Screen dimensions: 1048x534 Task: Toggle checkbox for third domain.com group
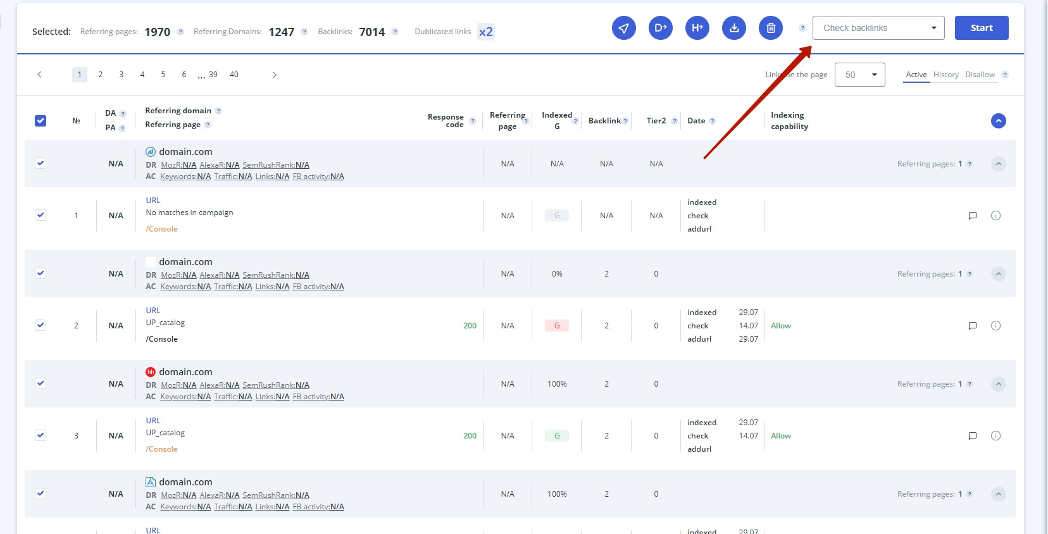(41, 383)
